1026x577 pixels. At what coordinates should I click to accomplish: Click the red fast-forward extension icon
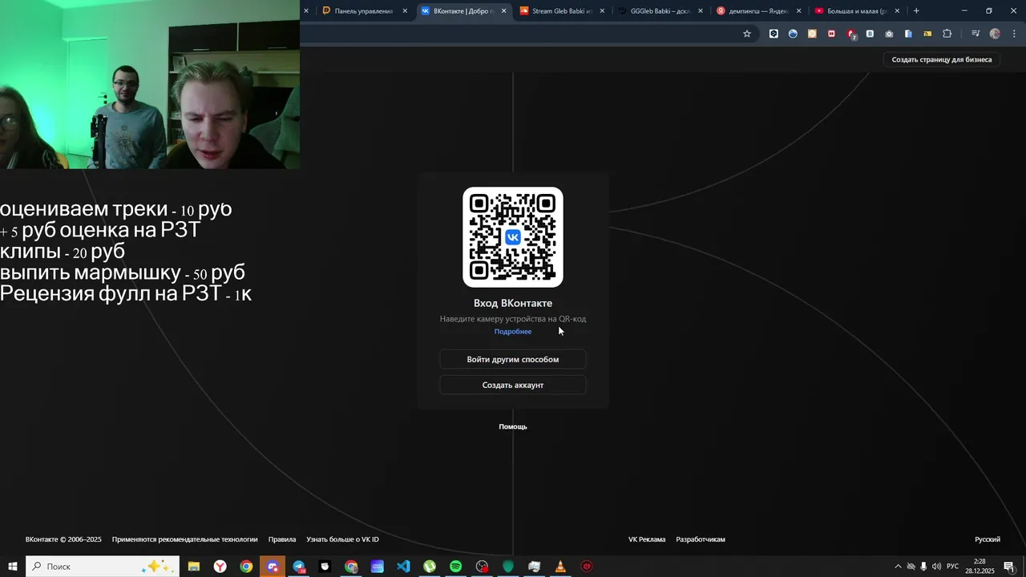coord(831,34)
